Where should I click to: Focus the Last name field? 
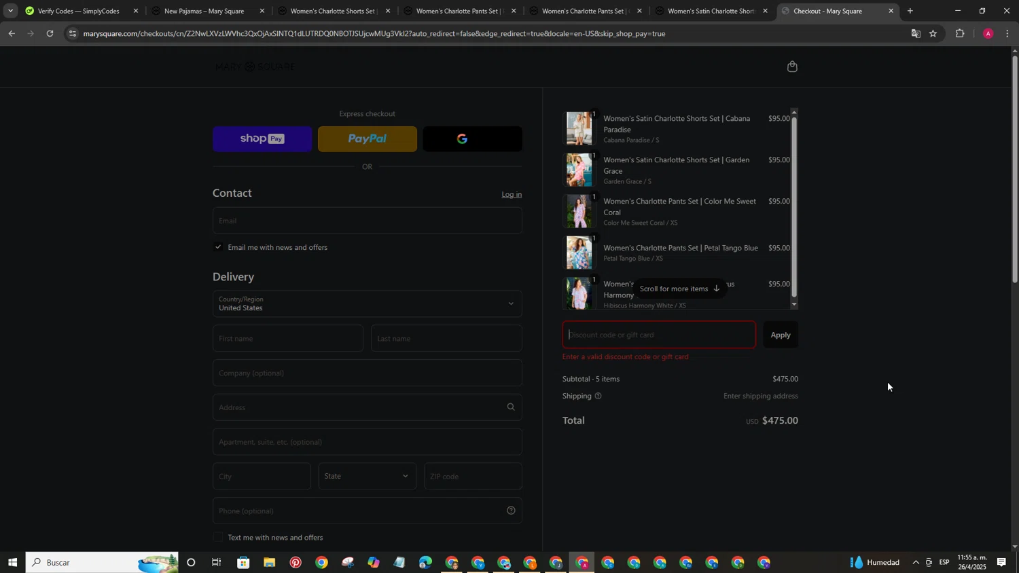(446, 338)
